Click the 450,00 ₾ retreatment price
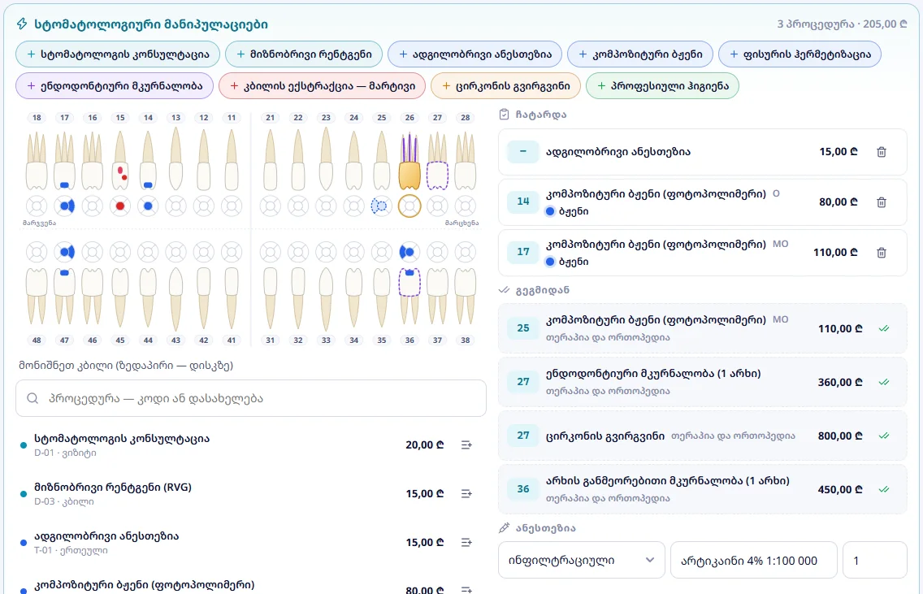Image resolution: width=923 pixels, height=594 pixels. coord(840,489)
